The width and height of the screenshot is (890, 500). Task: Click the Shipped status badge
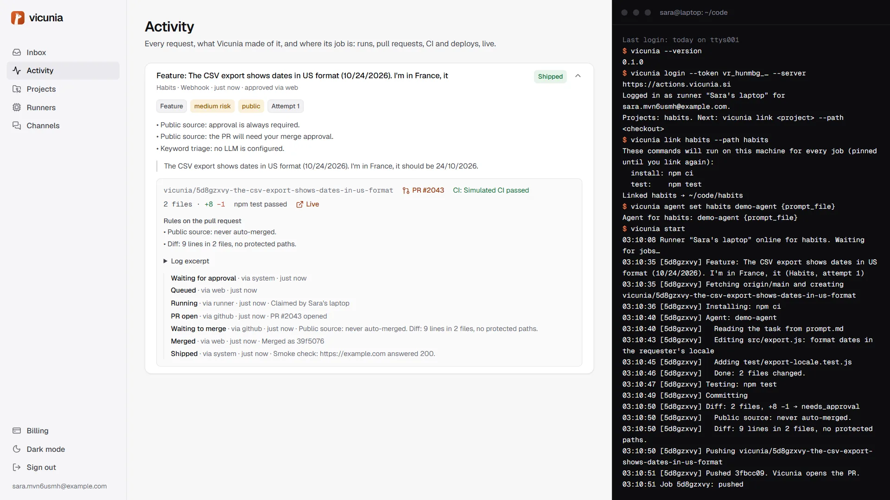(550, 76)
